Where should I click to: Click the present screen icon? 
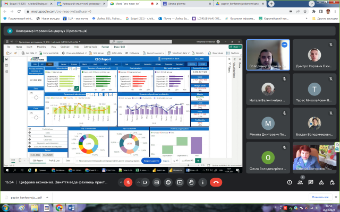[x=180, y=181]
